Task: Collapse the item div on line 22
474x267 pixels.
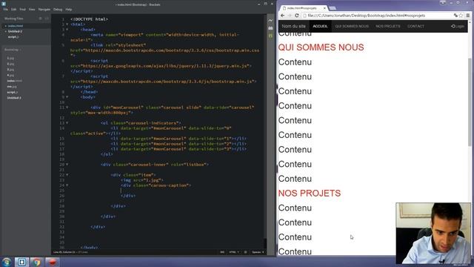Action: [x=67, y=175]
